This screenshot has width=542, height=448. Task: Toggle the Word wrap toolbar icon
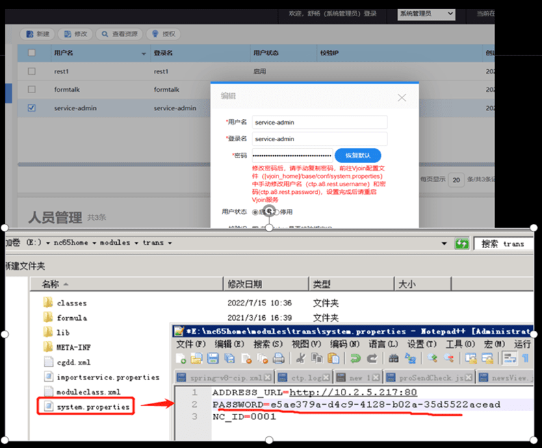pos(510,358)
